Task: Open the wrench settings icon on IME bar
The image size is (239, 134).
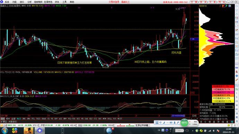Action: coord(178,123)
